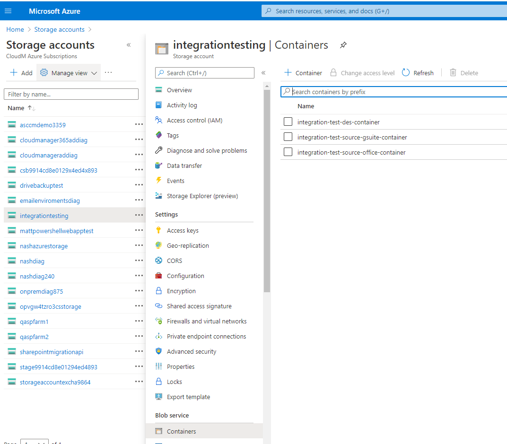
Task: Click the Advanced security shield icon
Action: 158,351
